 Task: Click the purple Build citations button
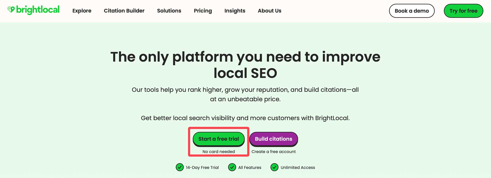274,139
